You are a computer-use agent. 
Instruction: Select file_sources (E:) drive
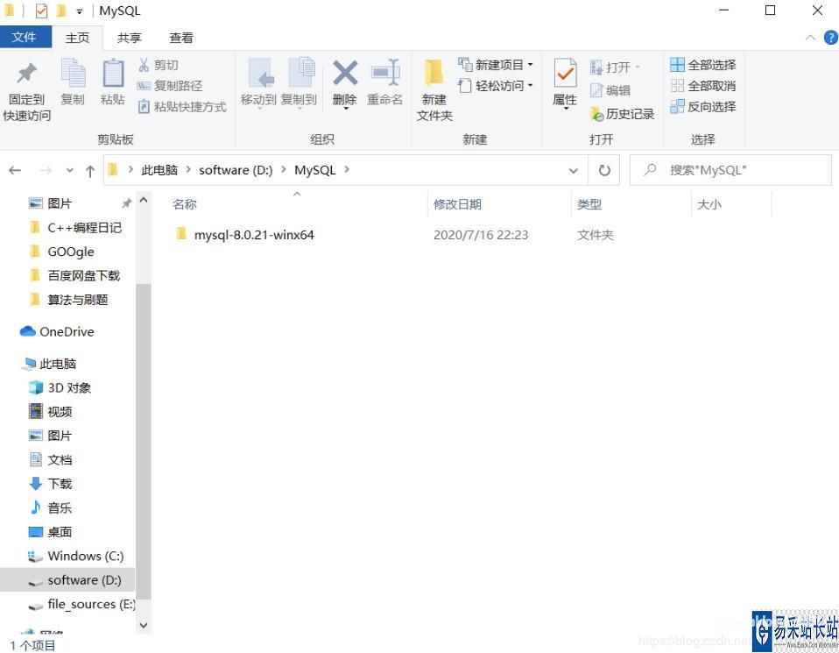(x=81, y=604)
